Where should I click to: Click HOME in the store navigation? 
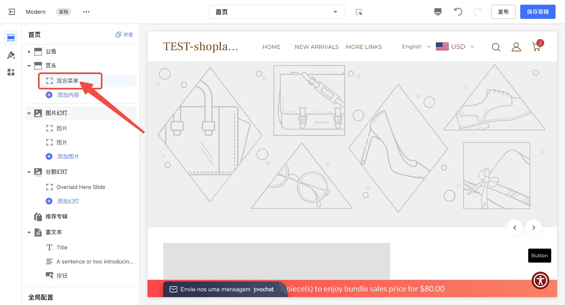[271, 47]
